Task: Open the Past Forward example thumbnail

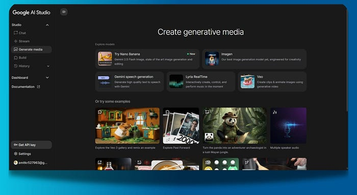Action: (181, 126)
